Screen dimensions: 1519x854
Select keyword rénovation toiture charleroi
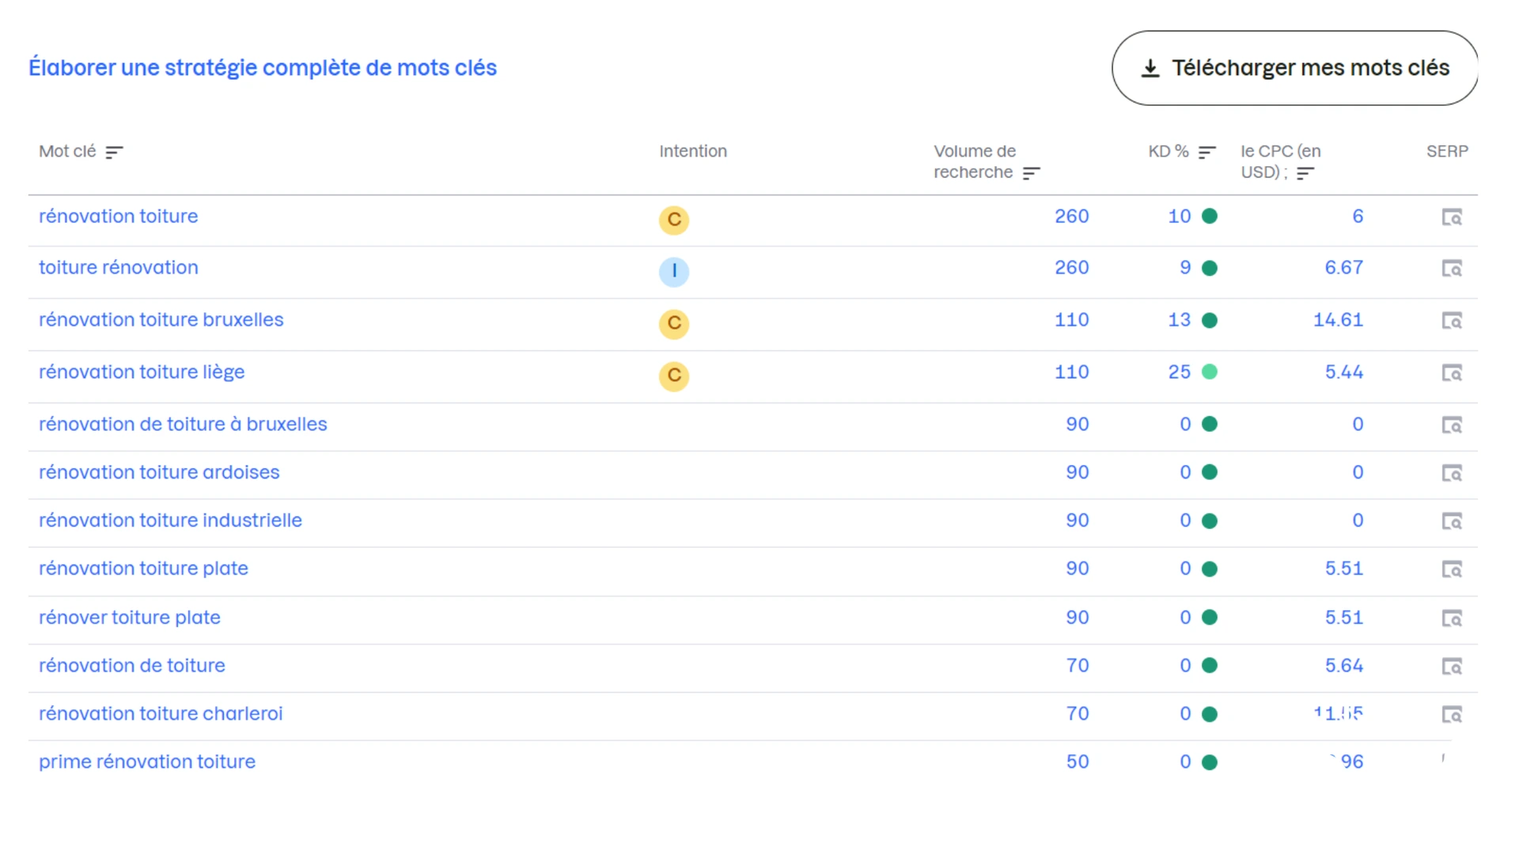161,713
